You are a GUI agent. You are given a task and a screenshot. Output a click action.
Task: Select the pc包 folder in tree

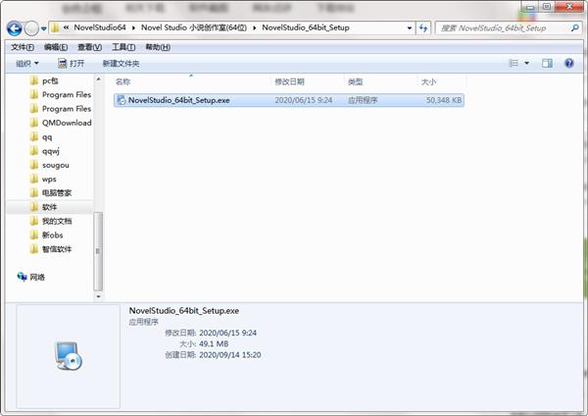[50, 80]
